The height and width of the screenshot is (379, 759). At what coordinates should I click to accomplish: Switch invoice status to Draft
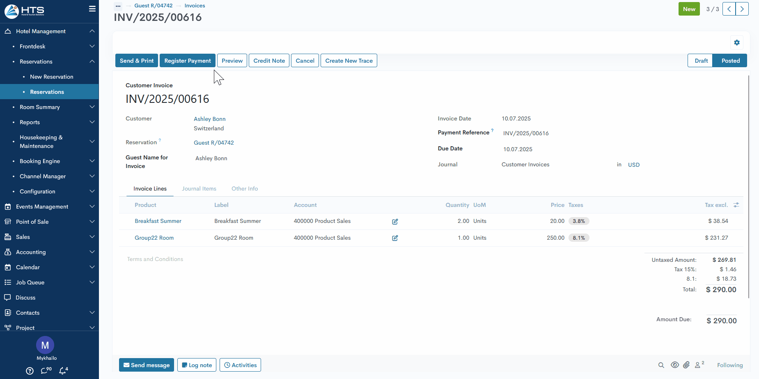point(701,61)
